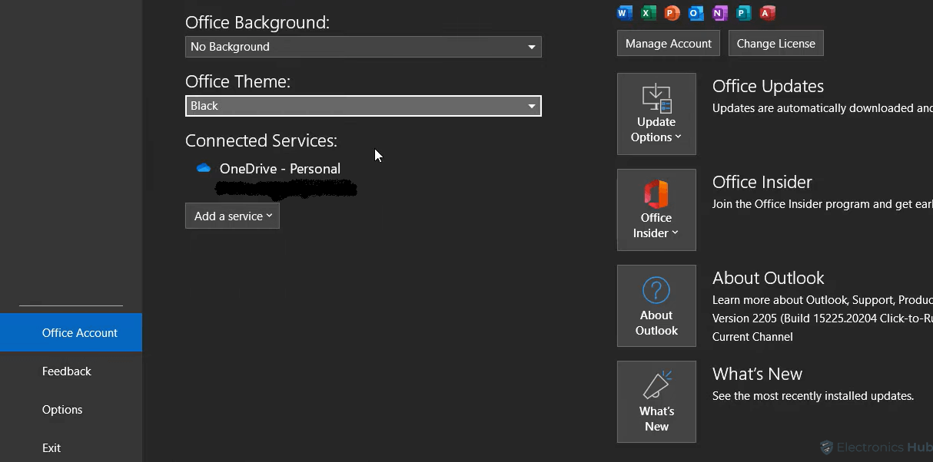Open the Excel app icon

[648, 12]
